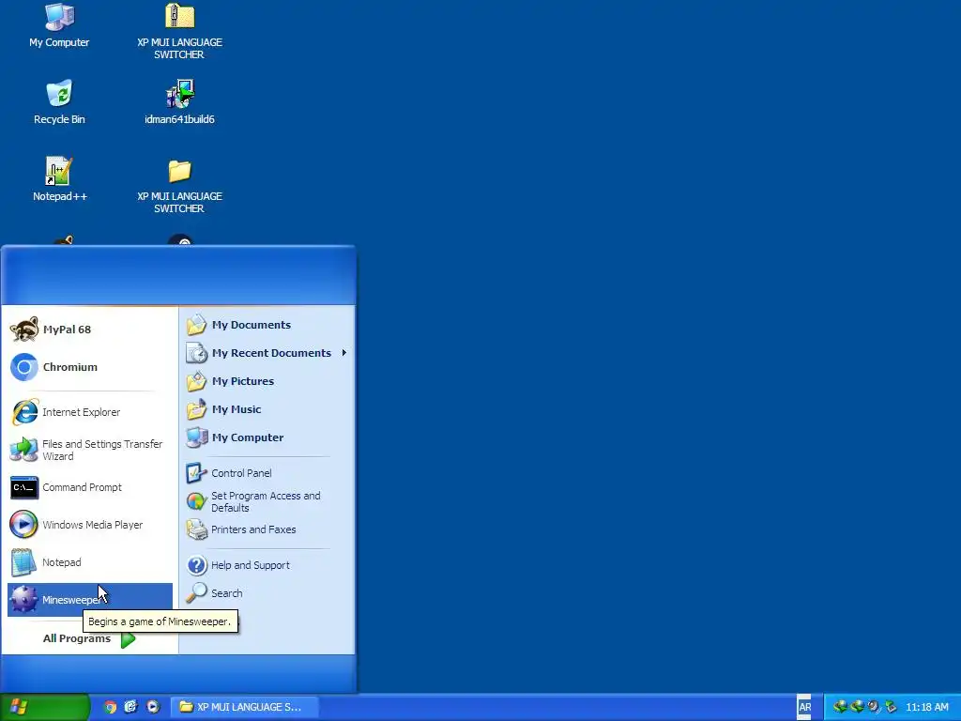The width and height of the screenshot is (961, 721).
Task: Launch Search from the Start menu
Action: [x=267, y=593]
